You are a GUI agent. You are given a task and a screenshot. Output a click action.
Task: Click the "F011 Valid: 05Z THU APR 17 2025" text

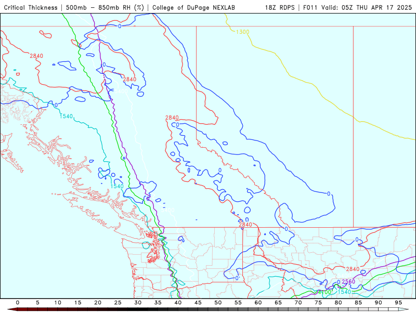pos(357,8)
